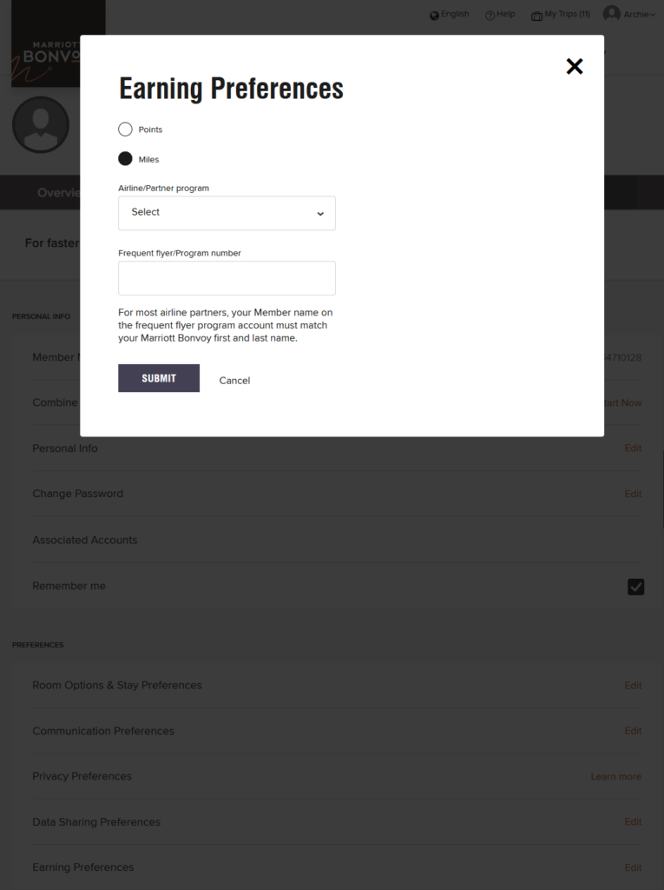
Task: Open the Airline/Partner program dropdown
Action: [x=227, y=213]
